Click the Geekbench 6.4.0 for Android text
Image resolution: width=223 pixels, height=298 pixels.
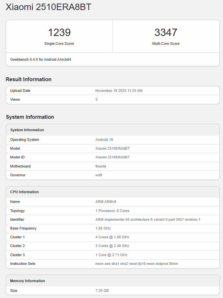click(41, 60)
